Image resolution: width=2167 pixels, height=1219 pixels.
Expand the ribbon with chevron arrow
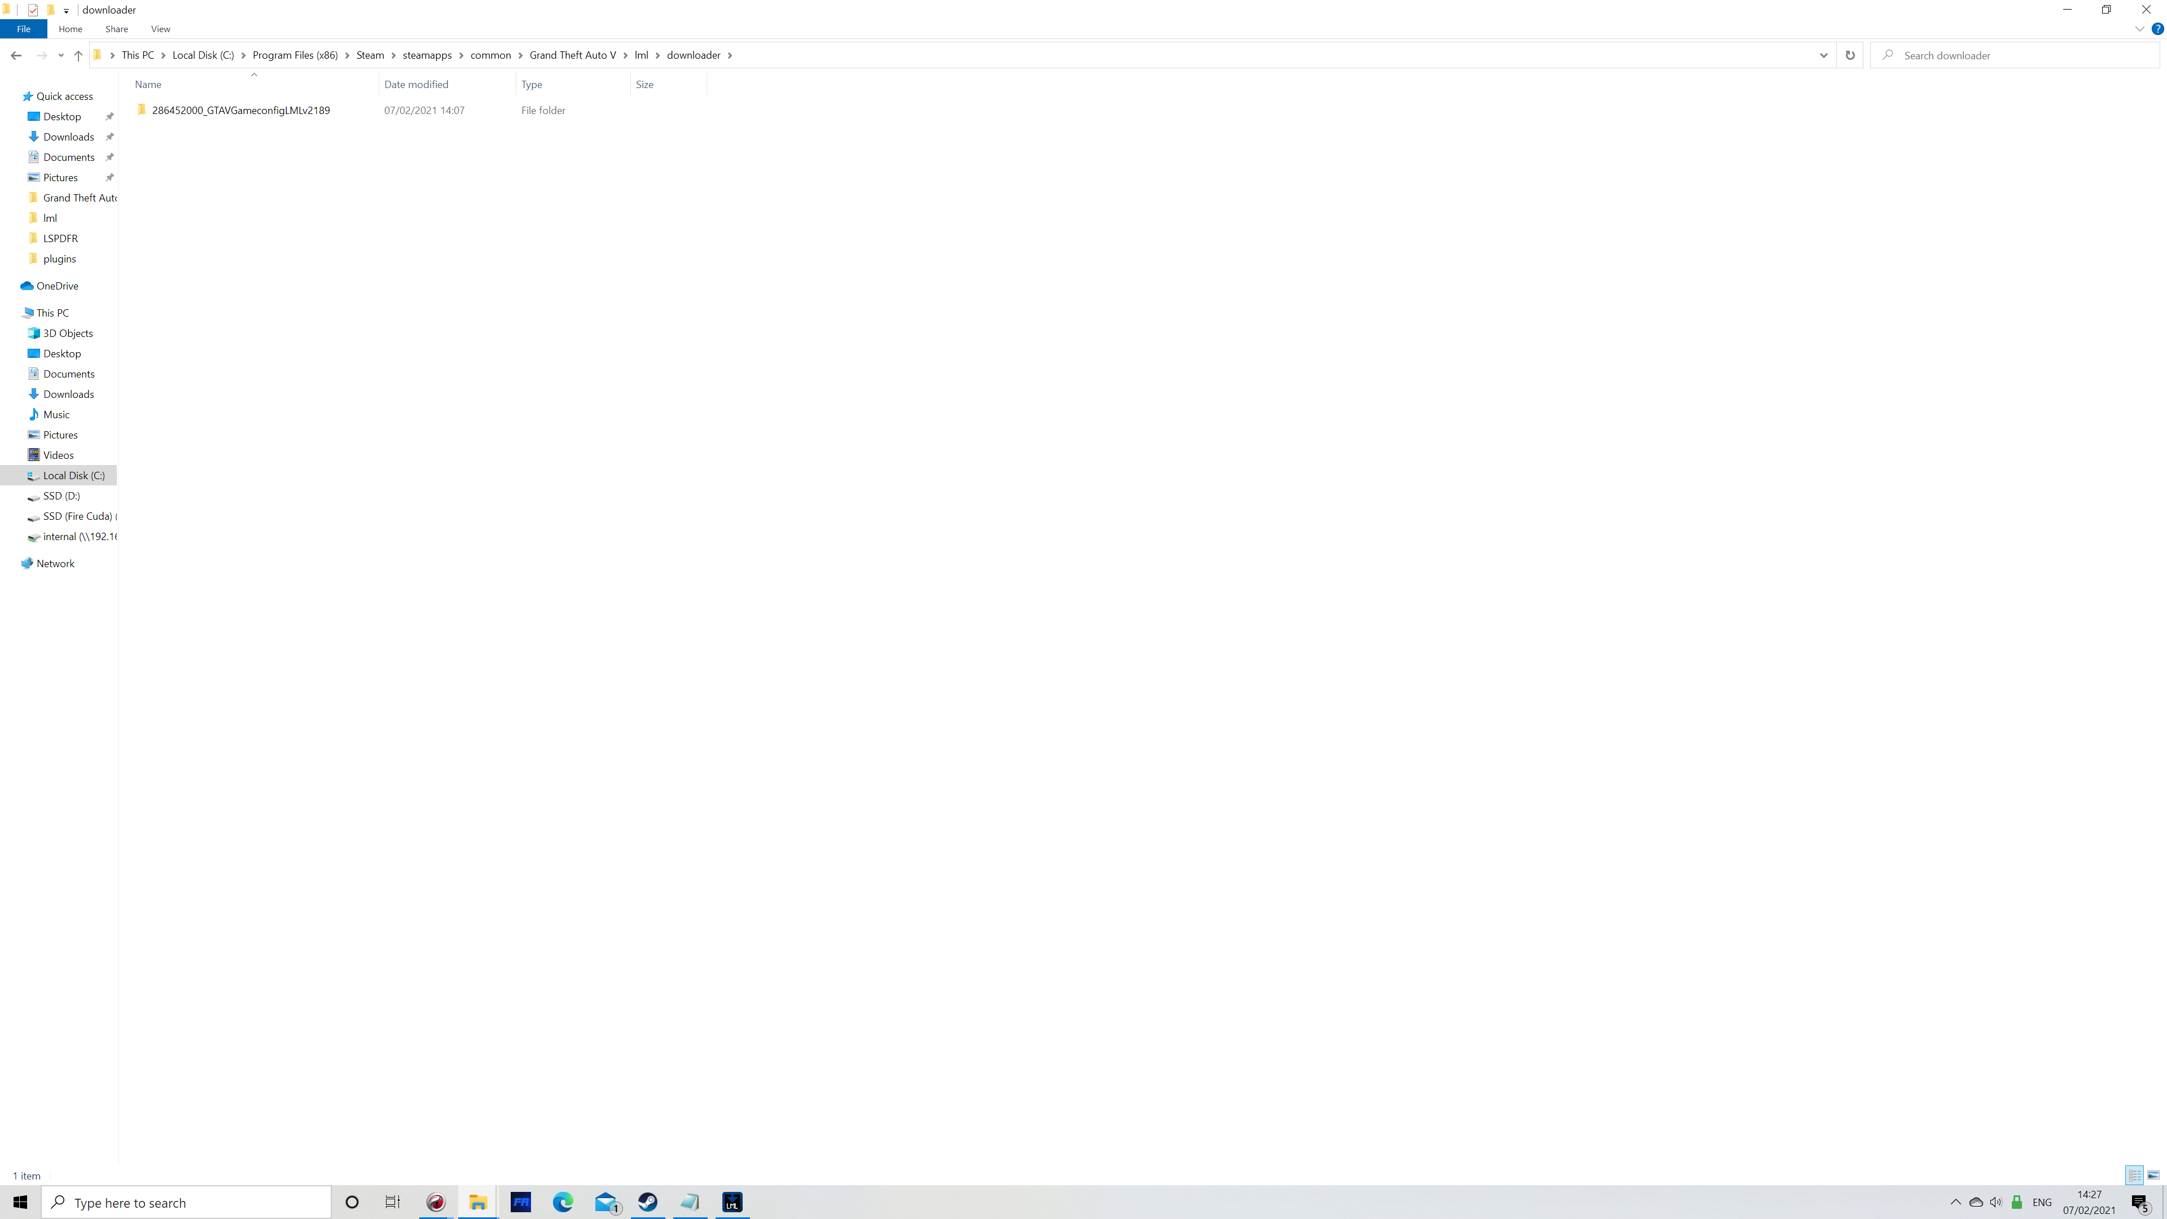pyautogui.click(x=2139, y=29)
